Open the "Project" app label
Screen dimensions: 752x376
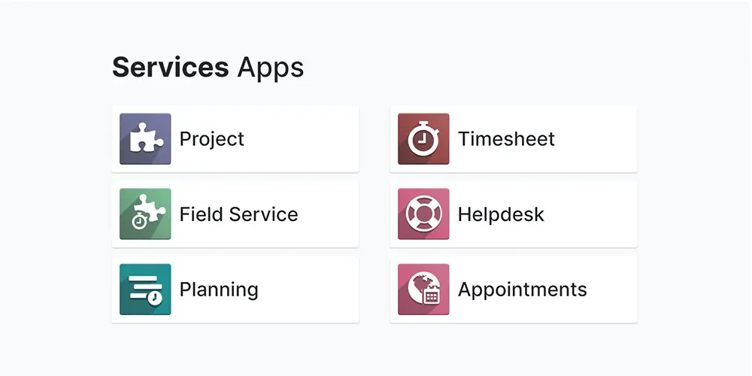pyautogui.click(x=211, y=139)
